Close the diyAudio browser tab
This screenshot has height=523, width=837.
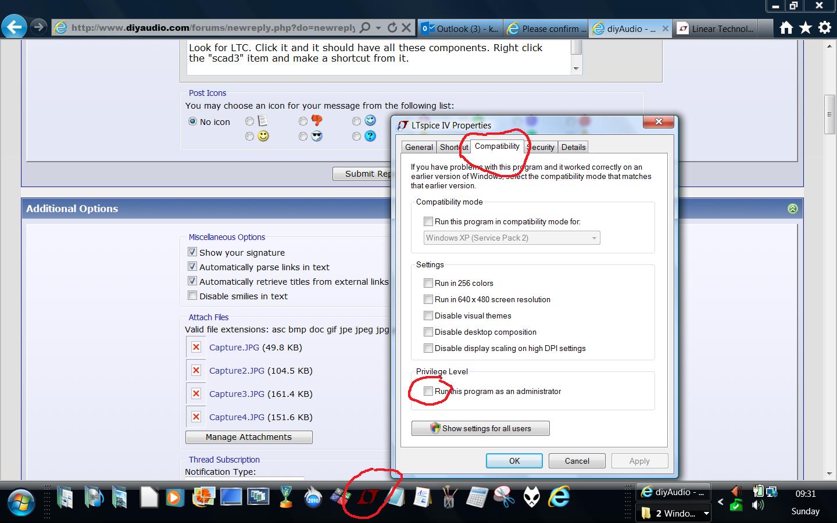pyautogui.click(x=666, y=28)
